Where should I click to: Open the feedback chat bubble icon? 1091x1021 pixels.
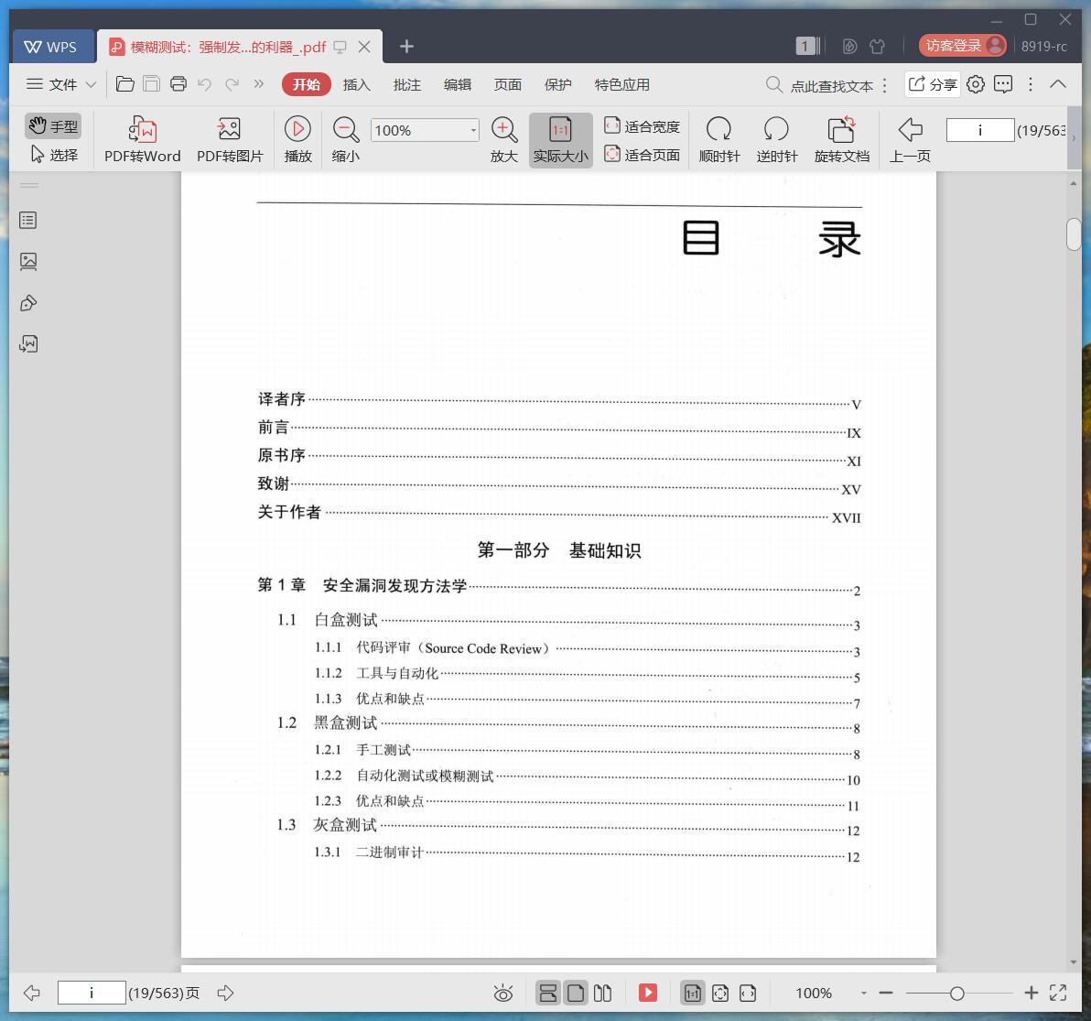click(1003, 84)
